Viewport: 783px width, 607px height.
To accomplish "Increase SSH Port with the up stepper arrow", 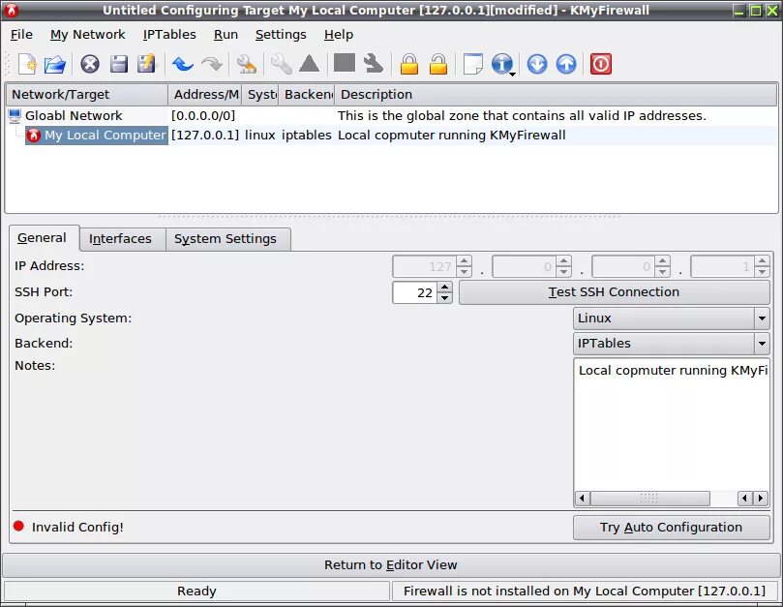I will click(444, 288).
